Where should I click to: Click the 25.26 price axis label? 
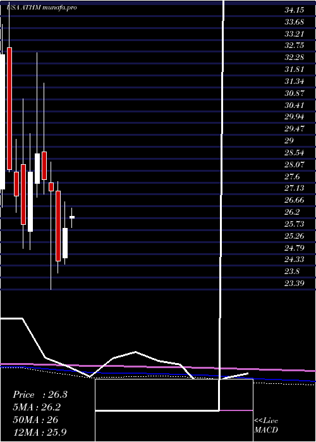pyautogui.click(x=295, y=236)
